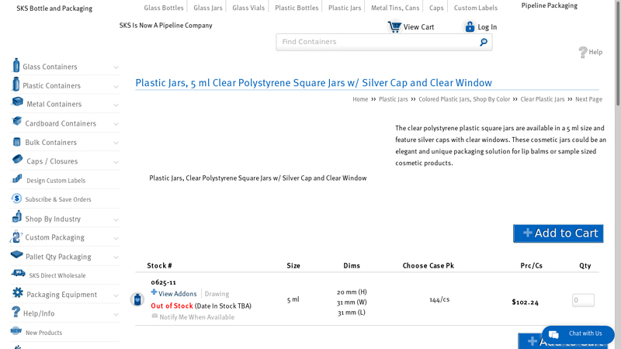This screenshot has height=349, width=621.
Task: Click the Log In padlock icon
Action: coord(470,27)
